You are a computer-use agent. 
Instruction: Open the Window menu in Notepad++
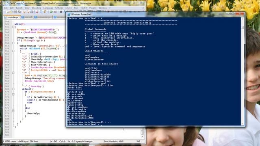point(103,8)
